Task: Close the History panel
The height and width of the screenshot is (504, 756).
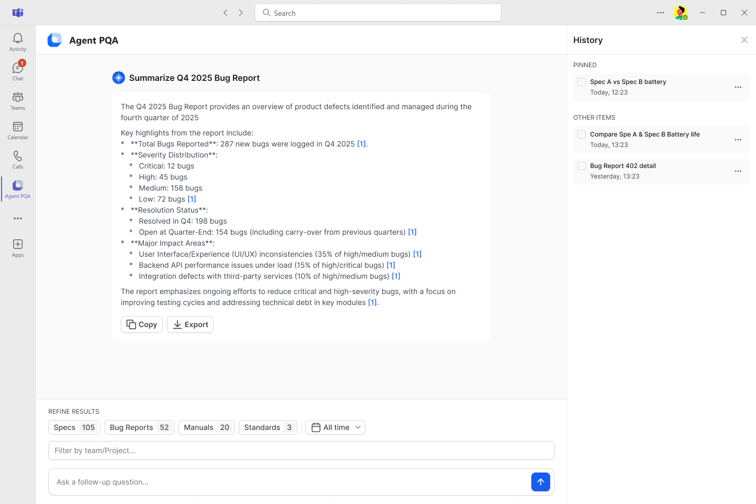Action: pyautogui.click(x=744, y=40)
